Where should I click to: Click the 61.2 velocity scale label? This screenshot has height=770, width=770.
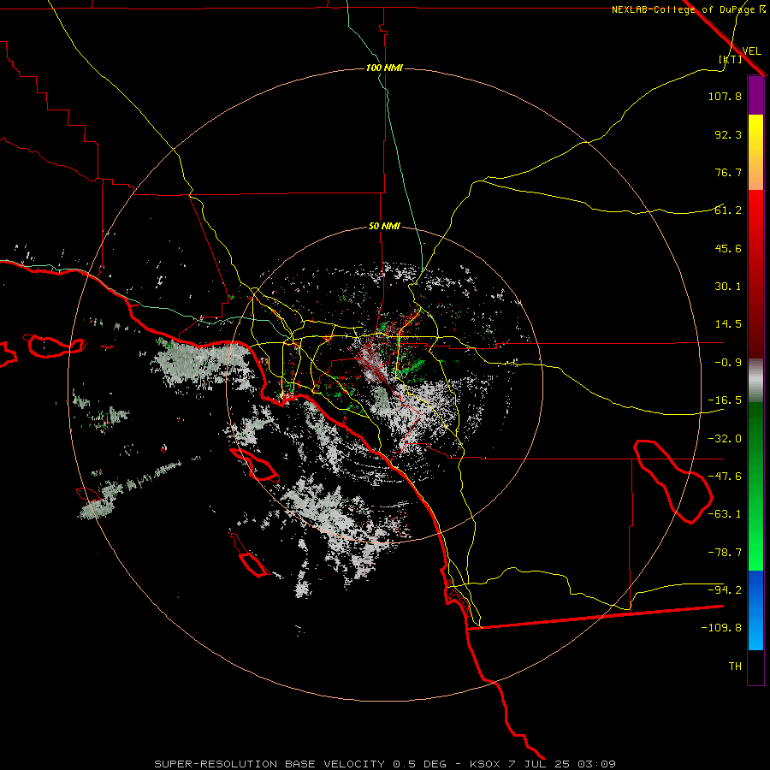click(x=728, y=210)
